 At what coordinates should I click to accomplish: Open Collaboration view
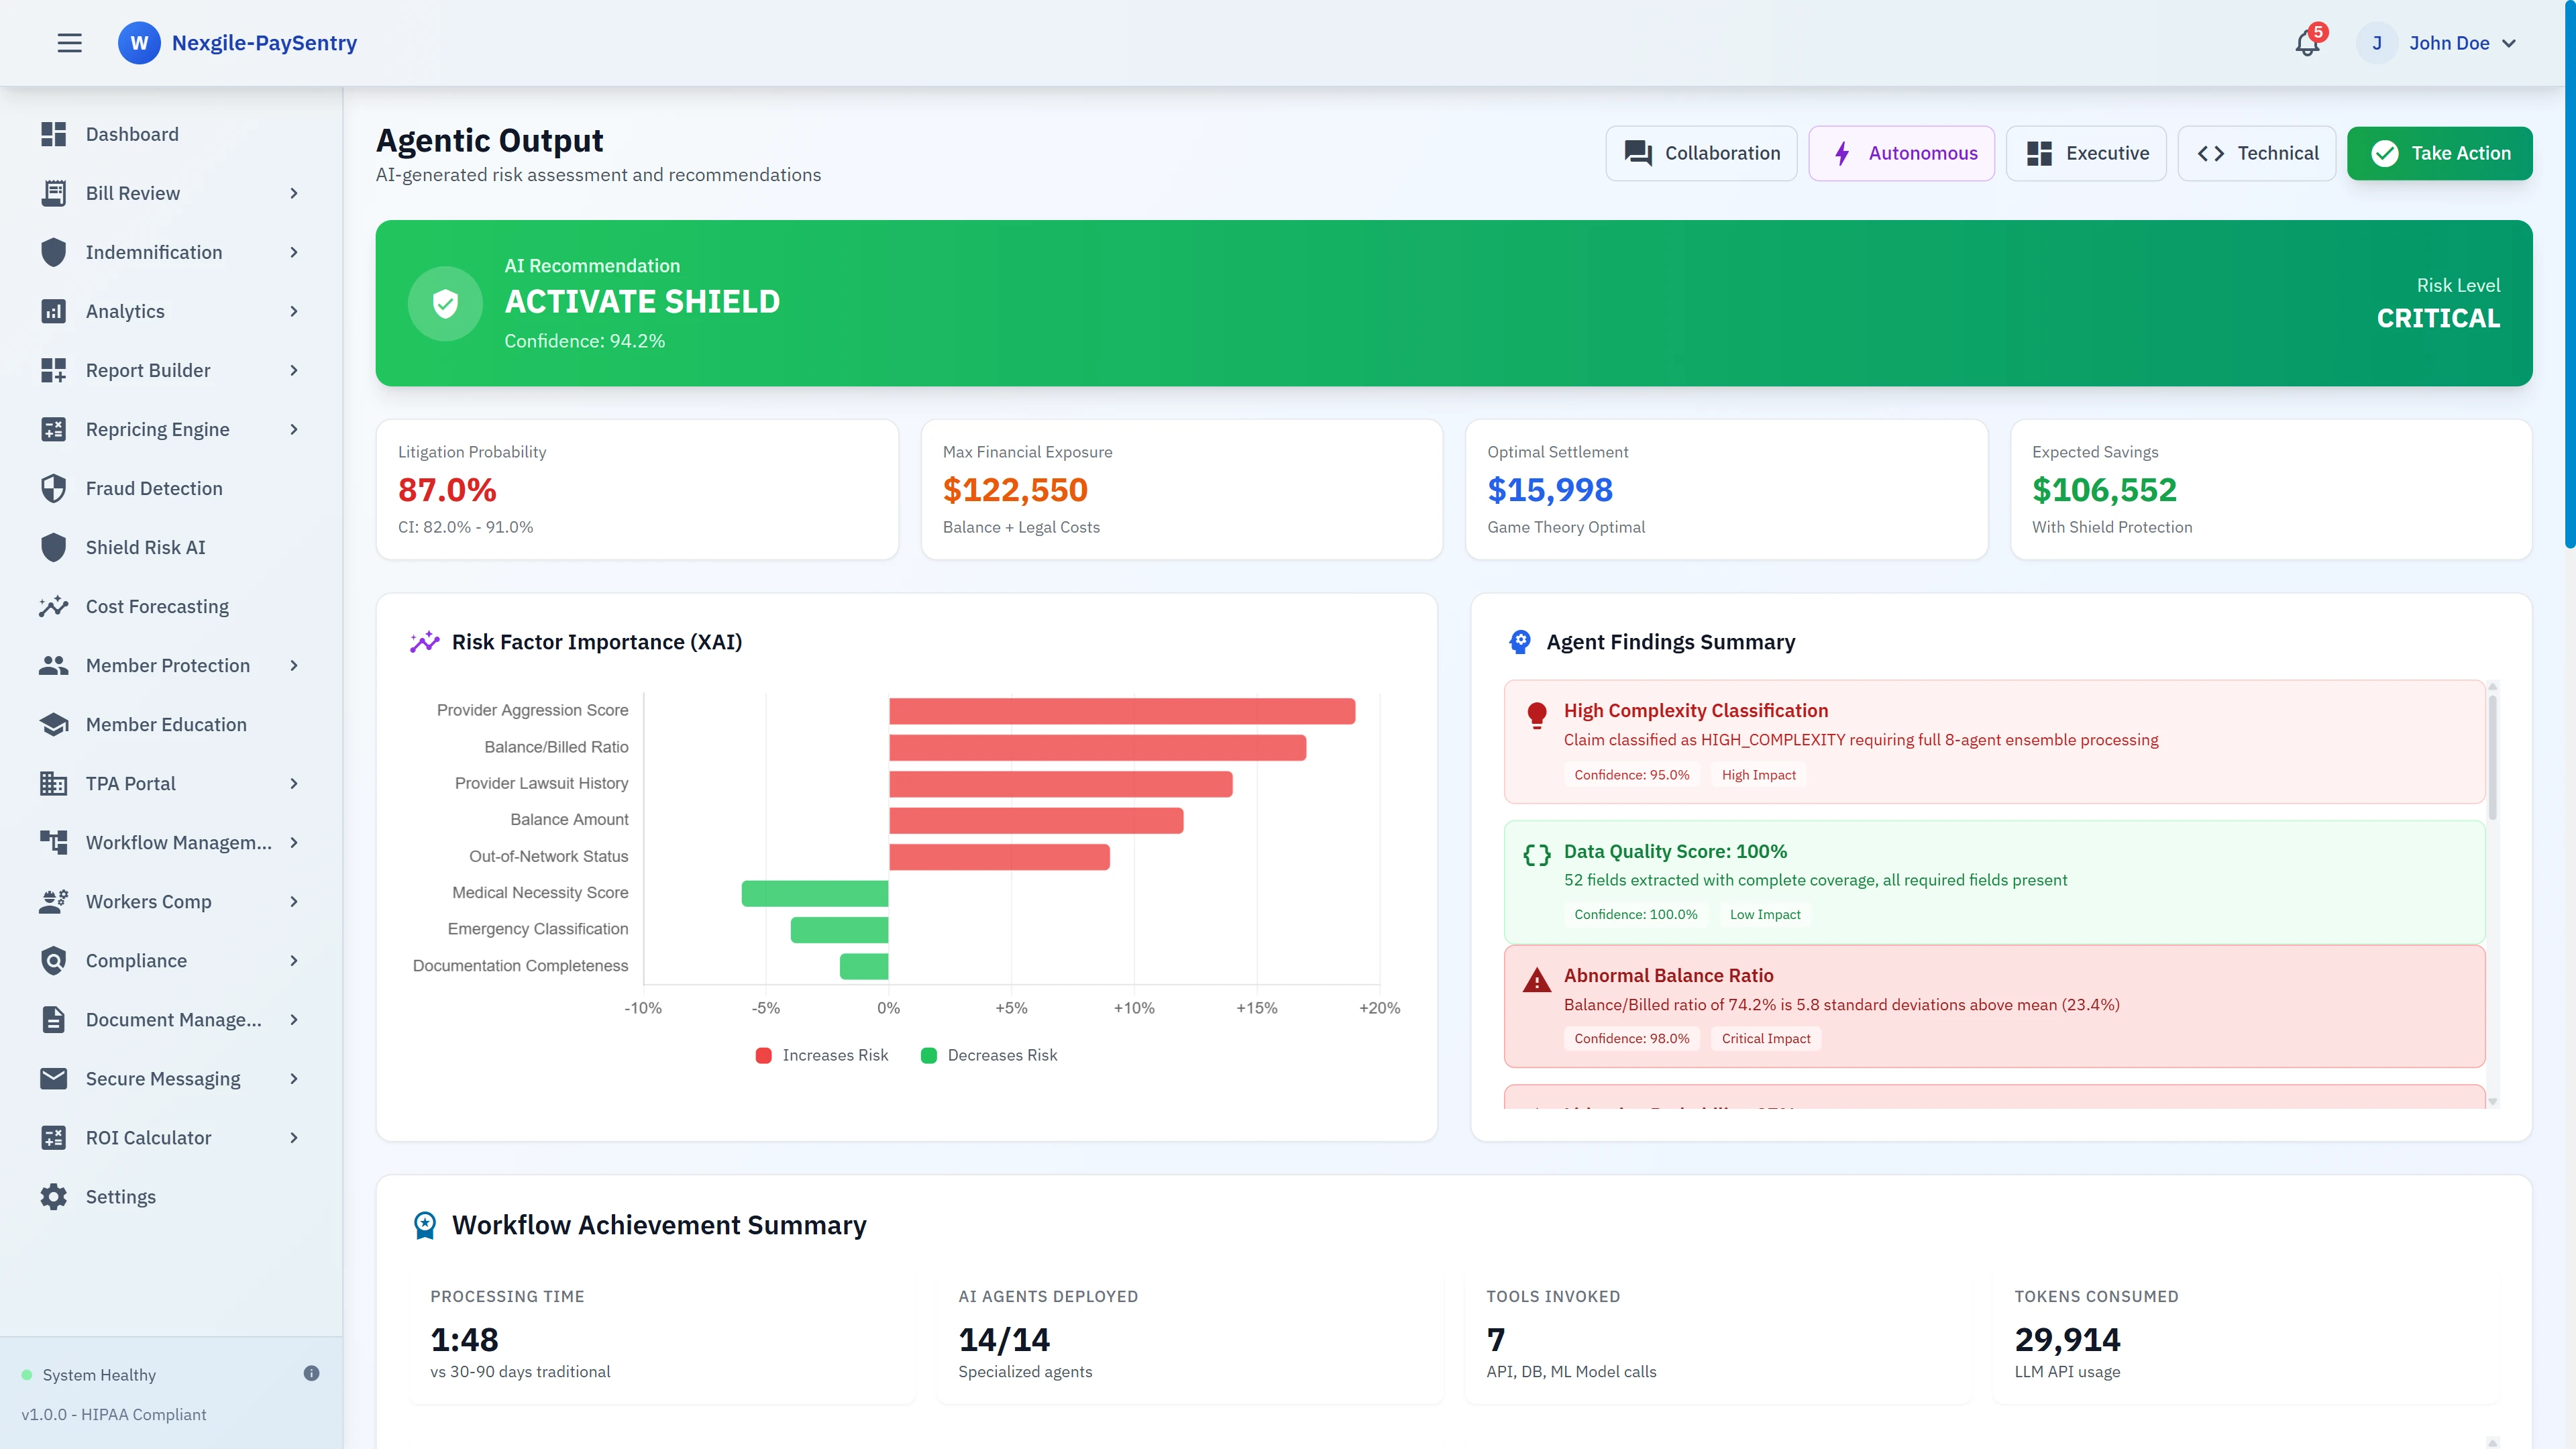(1701, 153)
